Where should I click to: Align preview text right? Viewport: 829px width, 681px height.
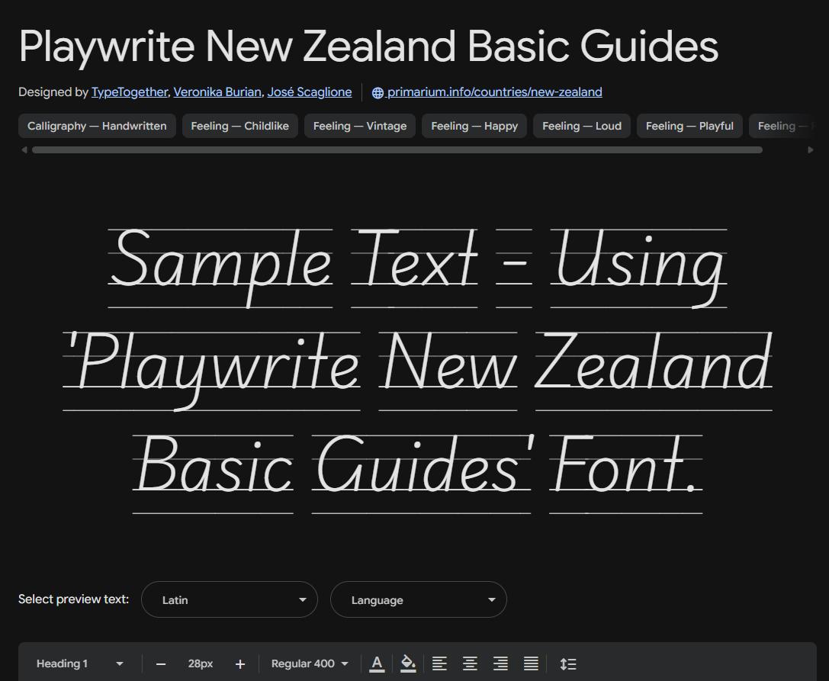coord(500,663)
